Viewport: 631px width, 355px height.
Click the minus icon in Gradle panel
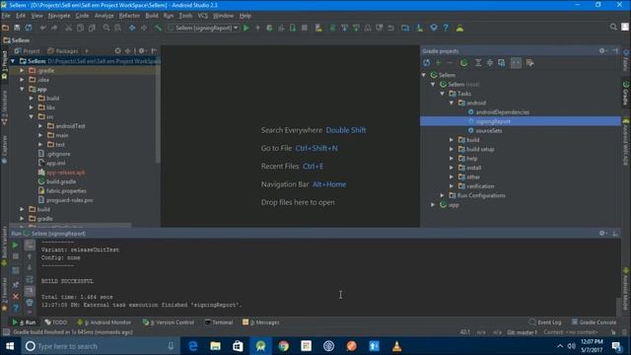click(x=450, y=63)
